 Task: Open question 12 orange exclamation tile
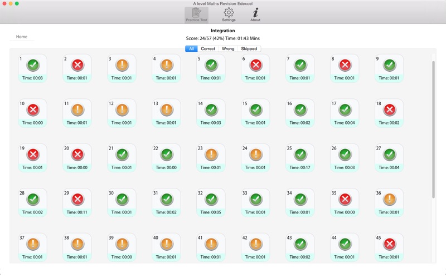122,113
